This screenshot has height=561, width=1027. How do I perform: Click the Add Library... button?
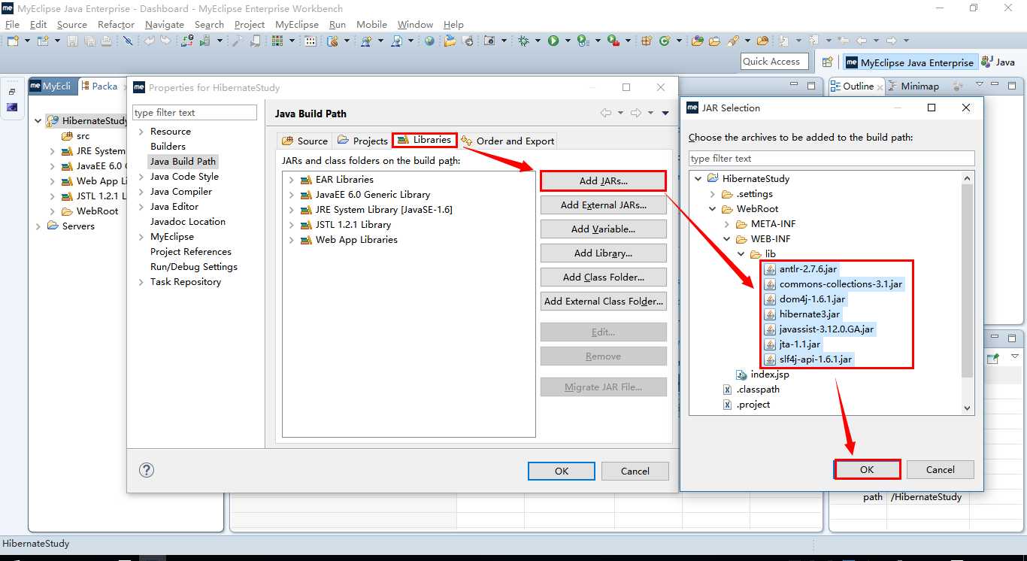click(x=603, y=253)
